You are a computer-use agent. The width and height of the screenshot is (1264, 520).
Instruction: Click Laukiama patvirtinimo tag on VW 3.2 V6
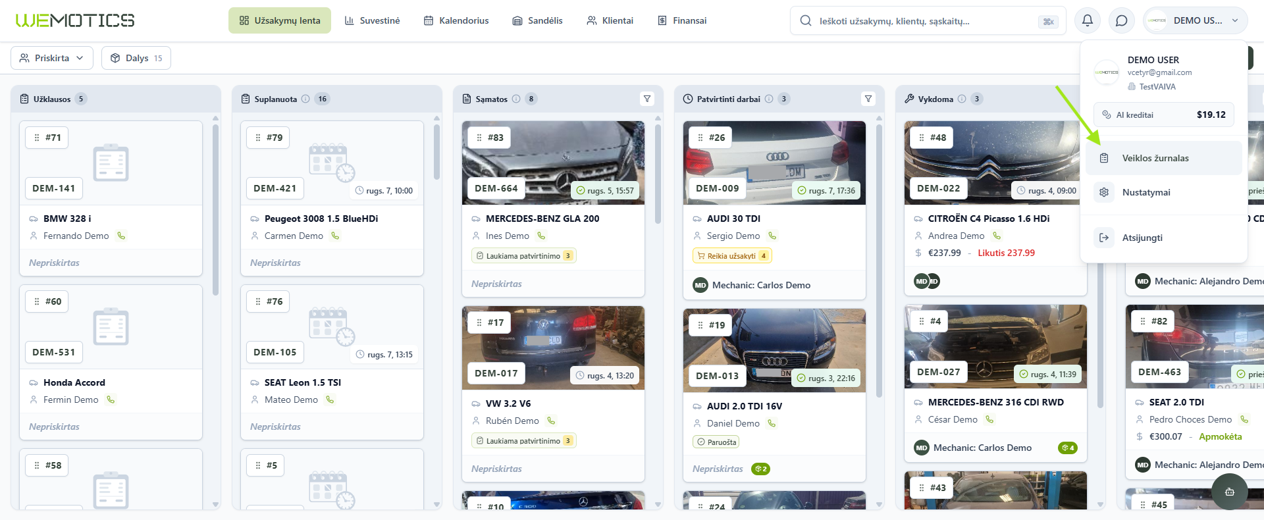[524, 440]
